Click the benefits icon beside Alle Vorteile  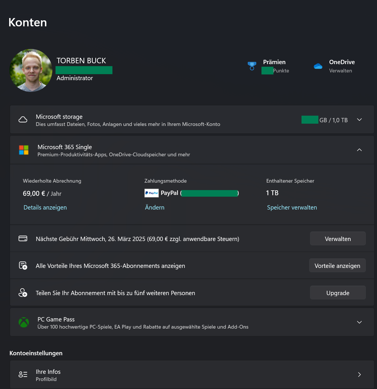pyautogui.click(x=23, y=265)
